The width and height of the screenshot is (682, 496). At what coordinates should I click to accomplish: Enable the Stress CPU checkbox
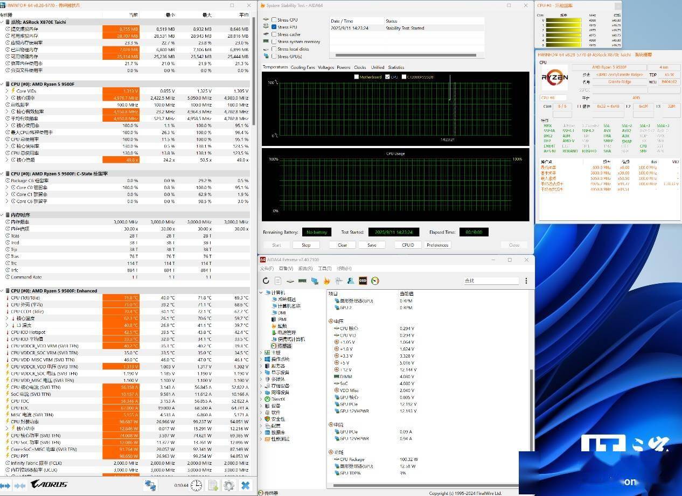274,20
